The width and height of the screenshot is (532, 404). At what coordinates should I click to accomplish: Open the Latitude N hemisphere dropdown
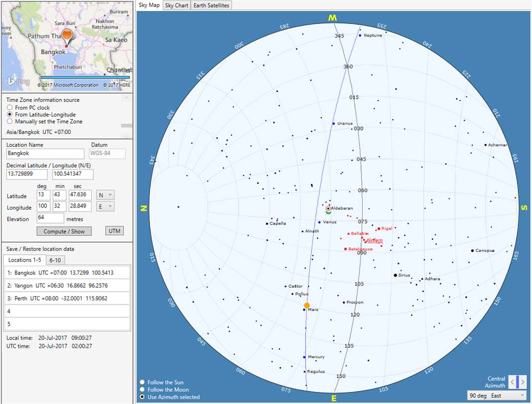point(105,195)
